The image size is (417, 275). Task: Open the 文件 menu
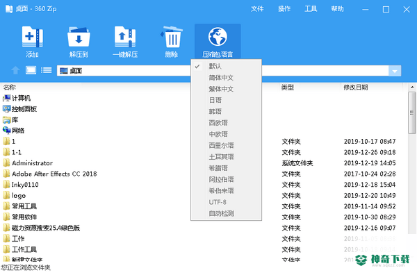(257, 9)
